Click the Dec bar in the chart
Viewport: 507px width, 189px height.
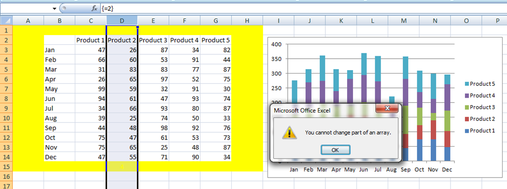(x=447, y=118)
